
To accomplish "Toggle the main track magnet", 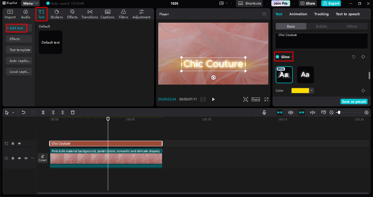I will 280,112.
